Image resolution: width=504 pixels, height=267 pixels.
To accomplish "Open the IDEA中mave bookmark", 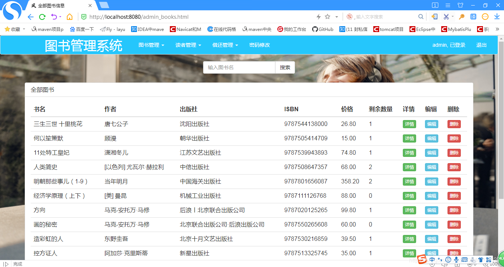I will click(x=148, y=29).
